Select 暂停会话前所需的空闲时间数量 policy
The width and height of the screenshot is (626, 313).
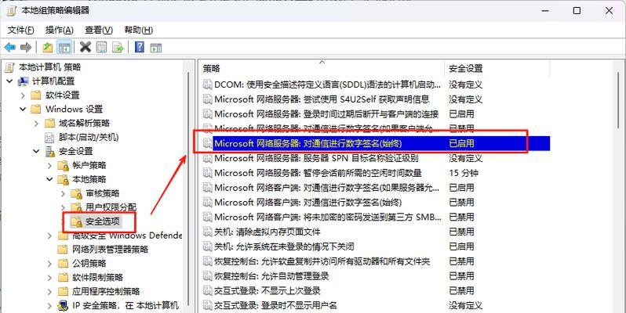[318, 173]
